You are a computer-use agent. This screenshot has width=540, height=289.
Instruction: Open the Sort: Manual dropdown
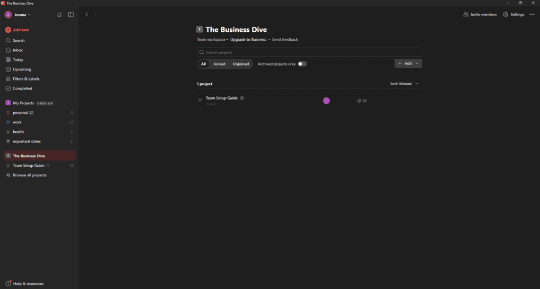pos(404,84)
